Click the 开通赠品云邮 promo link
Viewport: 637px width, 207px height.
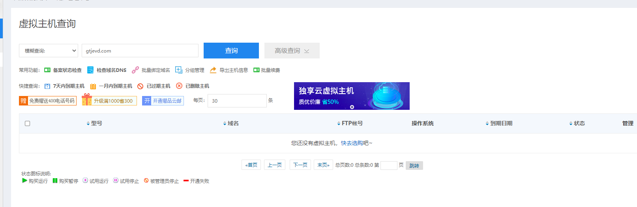pos(163,101)
